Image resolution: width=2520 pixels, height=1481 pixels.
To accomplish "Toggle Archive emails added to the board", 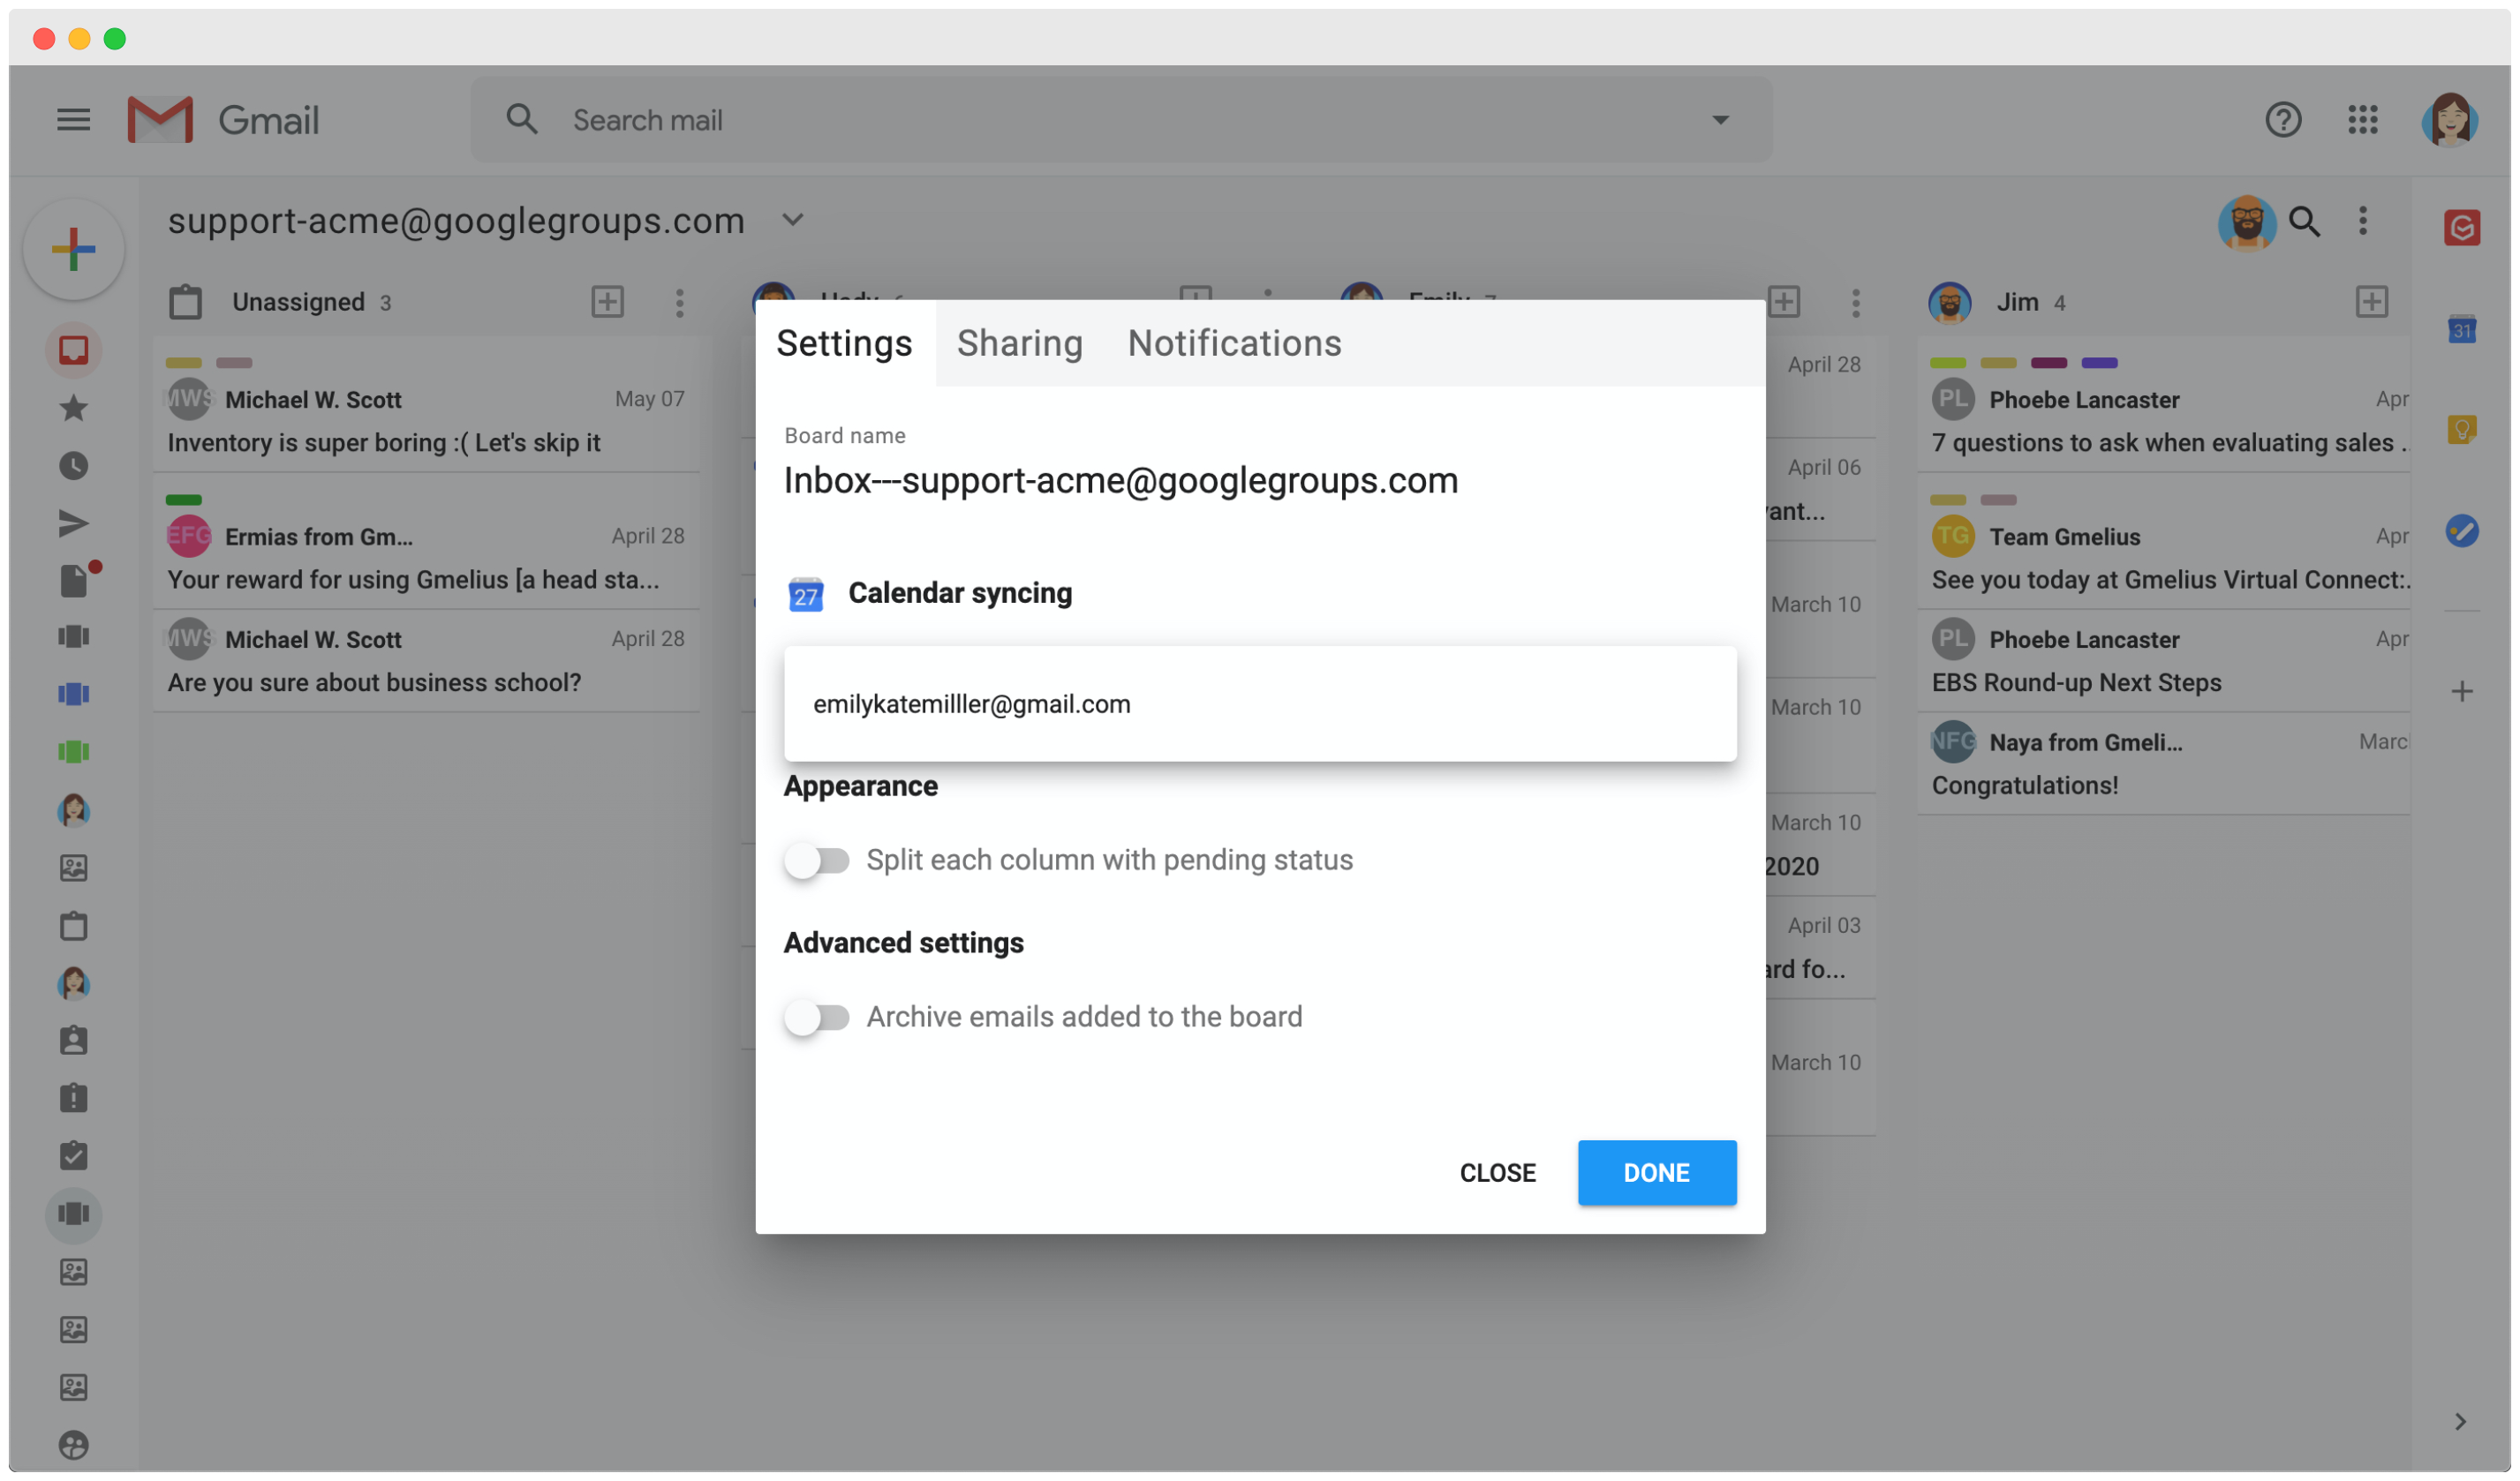I will 817,1018.
